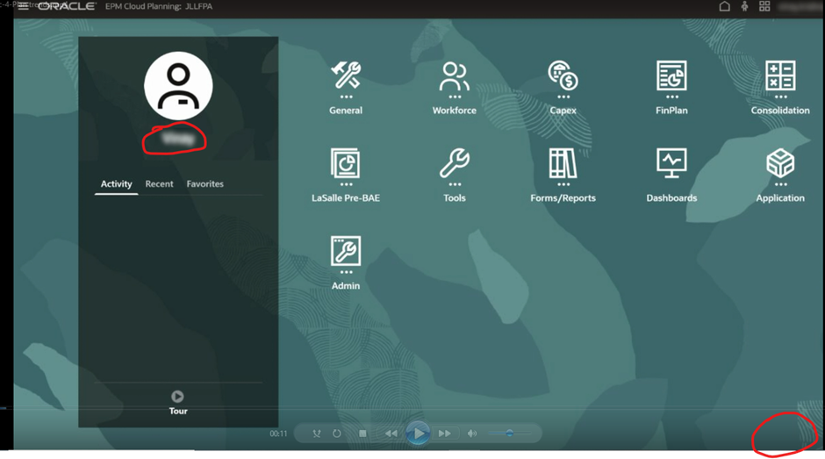Open the Application cluster

point(780,176)
